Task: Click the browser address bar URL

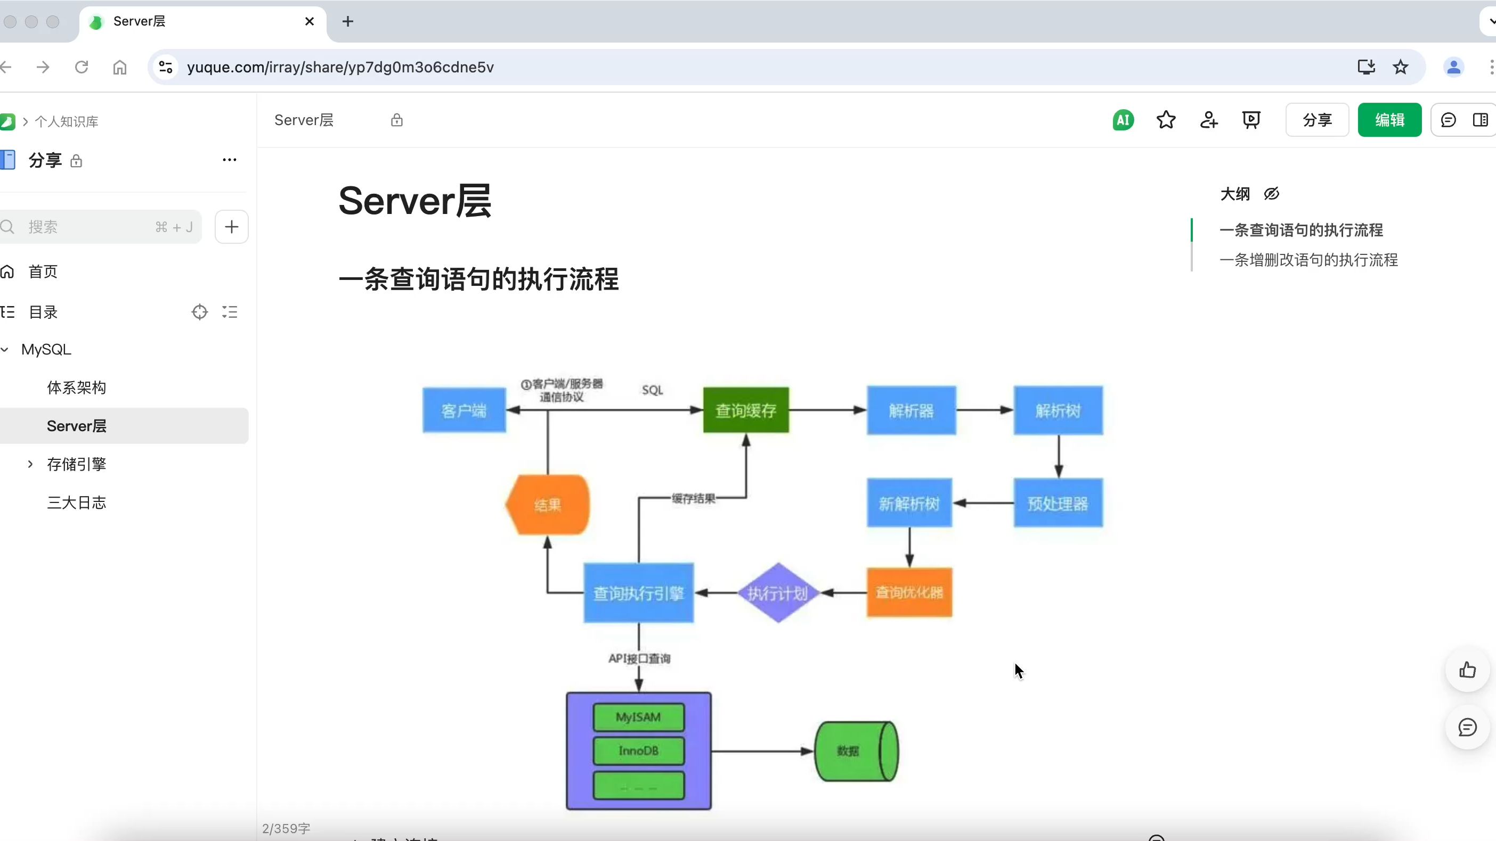Action: point(340,67)
